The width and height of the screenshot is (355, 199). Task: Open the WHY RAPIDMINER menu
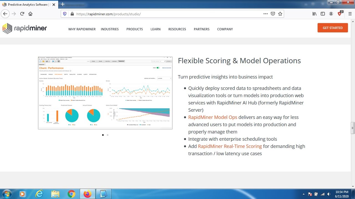(x=82, y=29)
